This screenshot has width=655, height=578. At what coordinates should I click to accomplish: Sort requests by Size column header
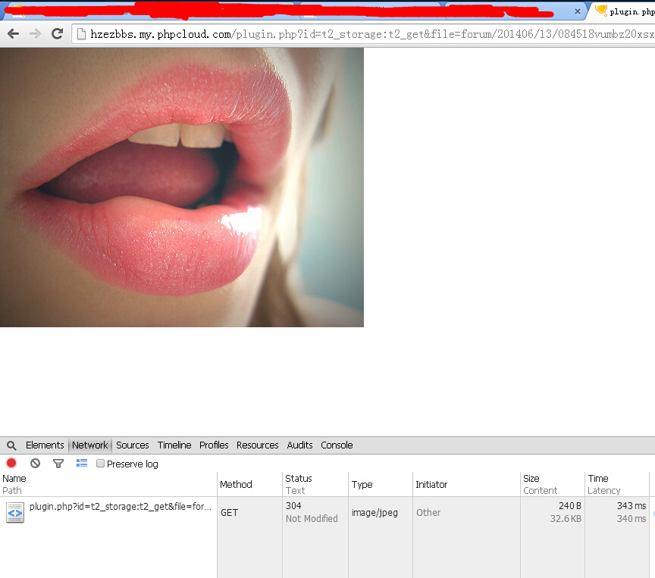click(531, 479)
